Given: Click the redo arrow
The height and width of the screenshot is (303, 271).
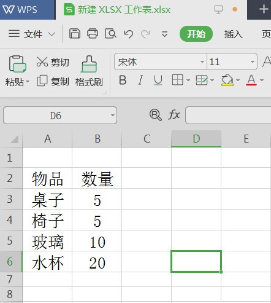Looking at the screenshot, I should 145,34.
